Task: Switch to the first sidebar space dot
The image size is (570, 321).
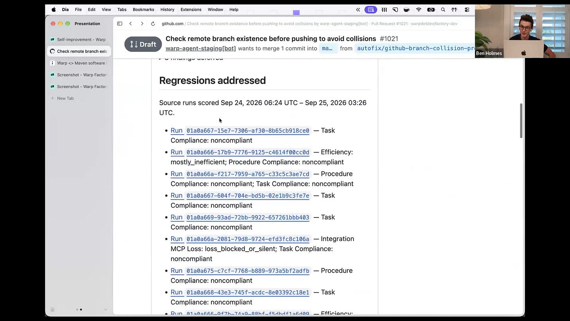Action: 77,310
